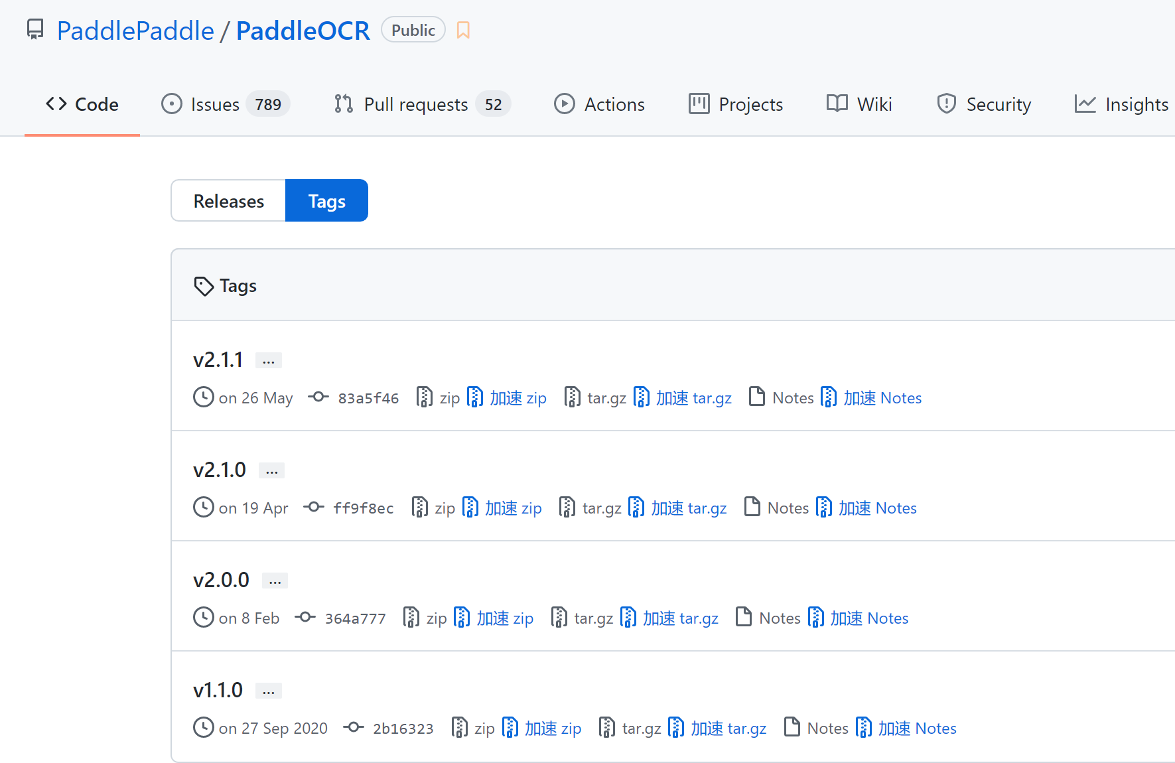The height and width of the screenshot is (763, 1175).
Task: Click 加速 tar.gz for v2.1.0
Action: [678, 508]
